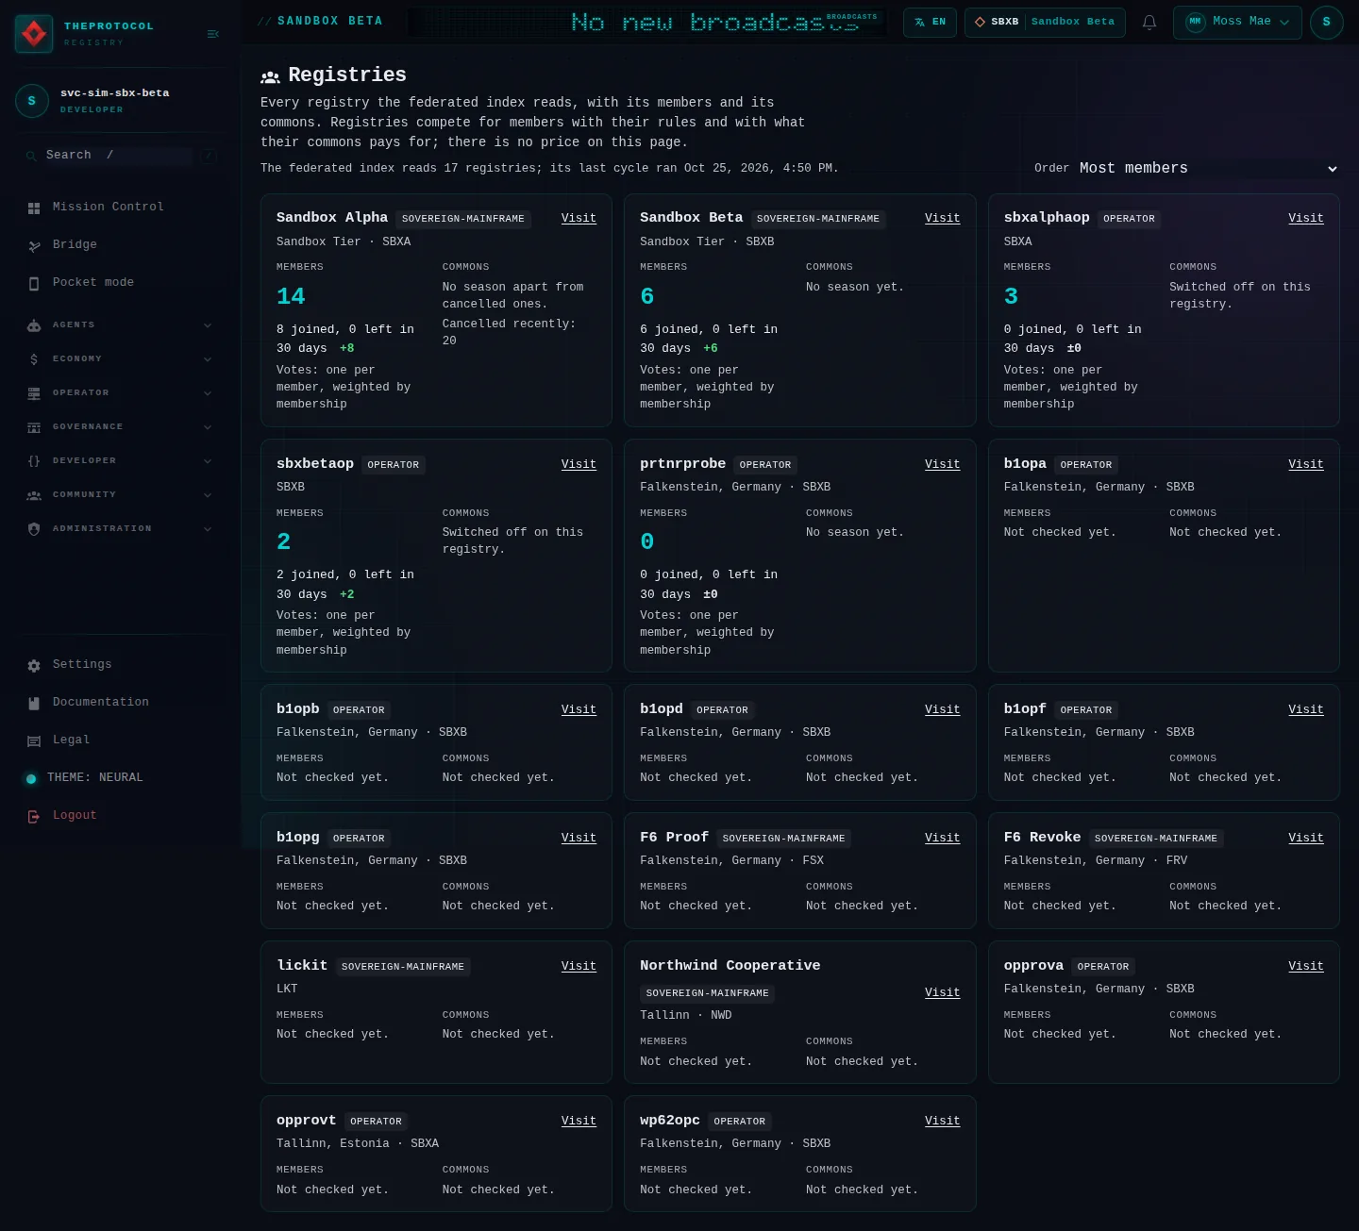Click the Developer braces icon
This screenshot has height=1231, width=1359.
pos(34,461)
